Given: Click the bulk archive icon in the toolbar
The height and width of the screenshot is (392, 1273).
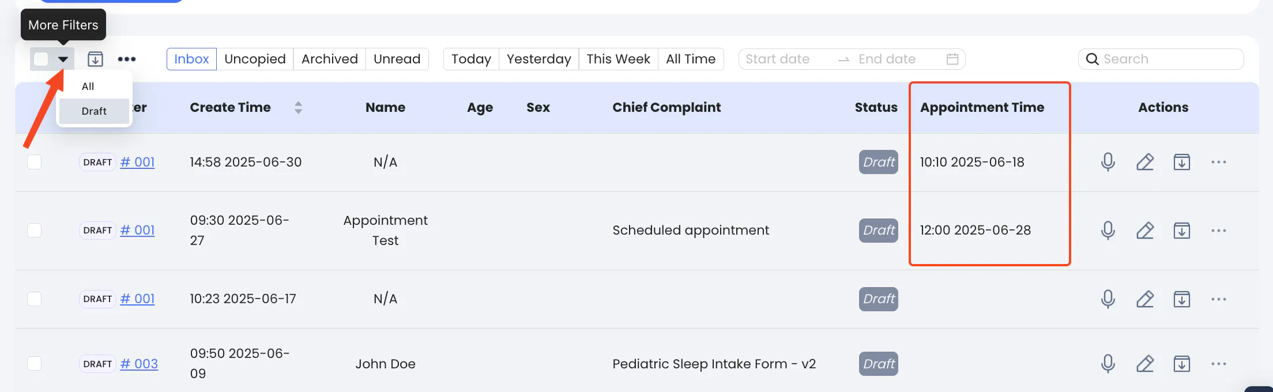Looking at the screenshot, I should [95, 59].
